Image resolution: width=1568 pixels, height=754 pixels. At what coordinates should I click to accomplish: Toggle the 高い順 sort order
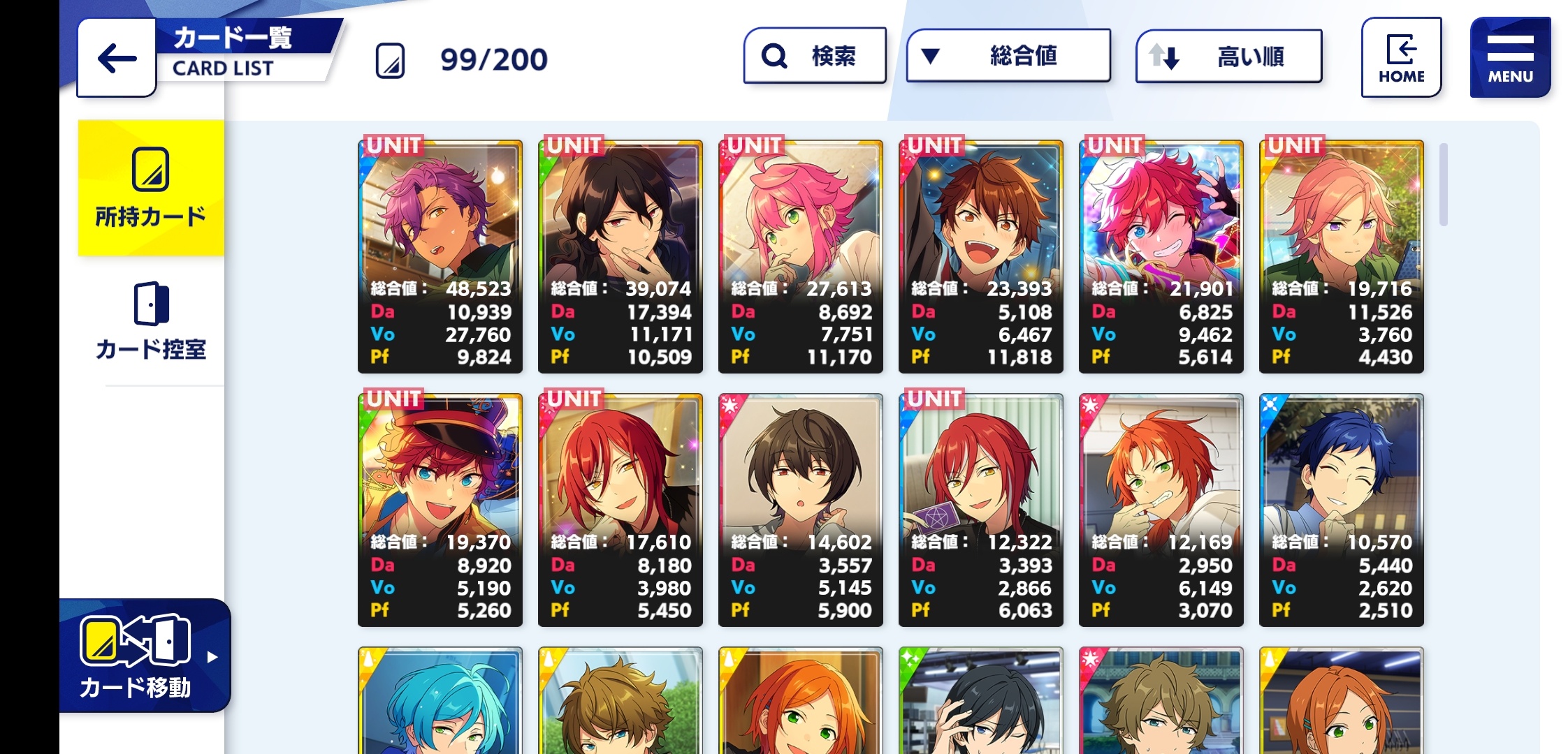coord(1228,57)
